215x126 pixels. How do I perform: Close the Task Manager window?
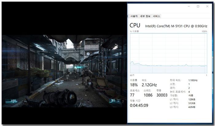pyautogui.click(x=207, y=6)
